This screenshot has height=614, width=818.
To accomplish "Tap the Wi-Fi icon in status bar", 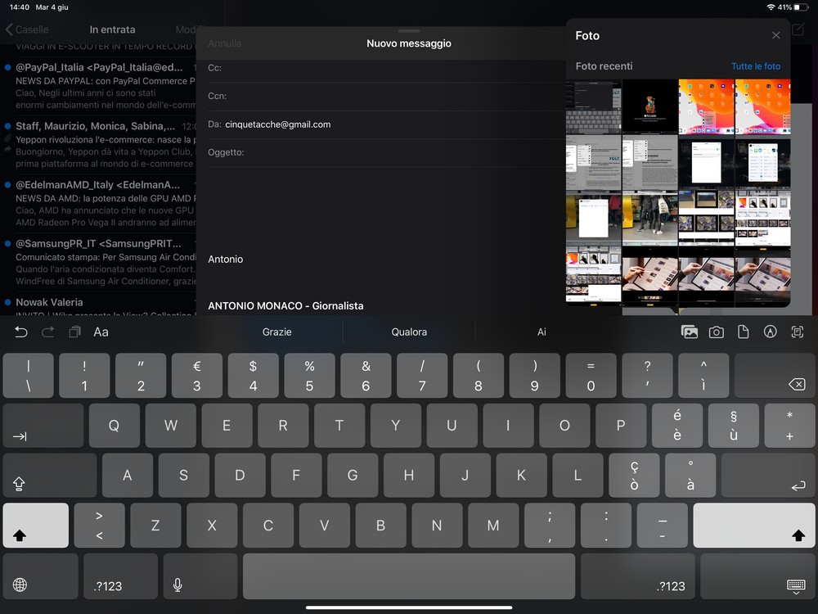I will (771, 7).
